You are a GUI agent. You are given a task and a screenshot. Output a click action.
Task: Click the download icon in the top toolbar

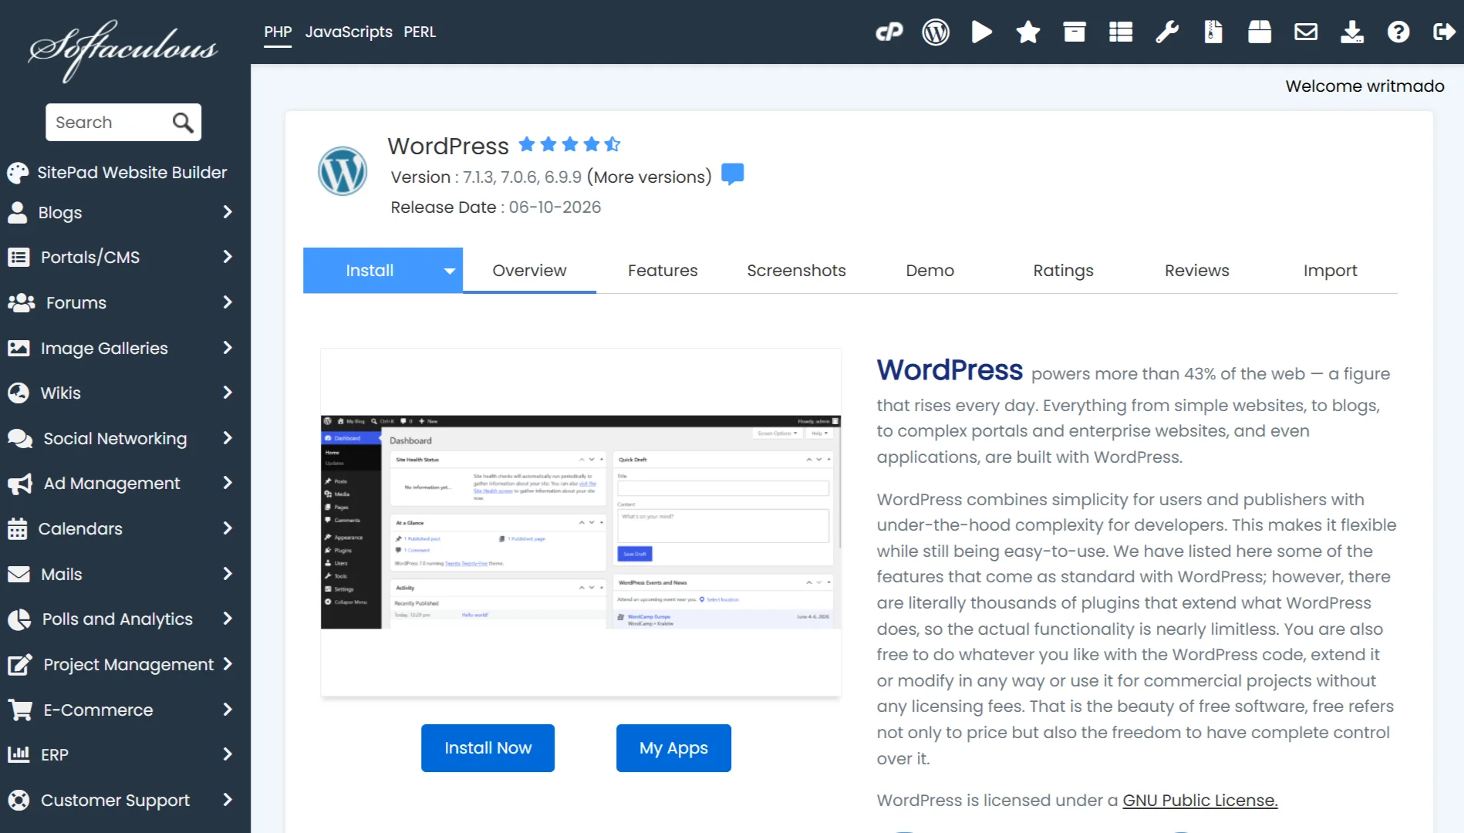[1352, 32]
